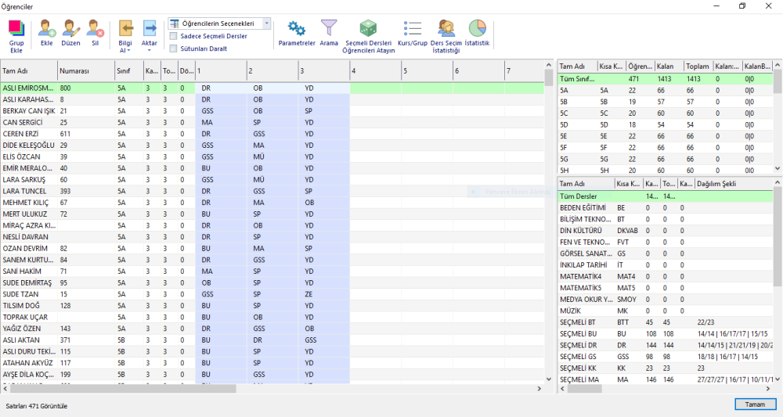Click Seçmeli Dersleri Öğrencileri Atayın dice
This screenshot has width=783, height=417.
[x=367, y=30]
